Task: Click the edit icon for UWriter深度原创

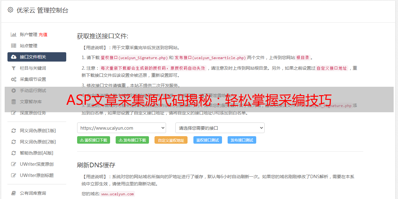Action: (x=14, y=164)
